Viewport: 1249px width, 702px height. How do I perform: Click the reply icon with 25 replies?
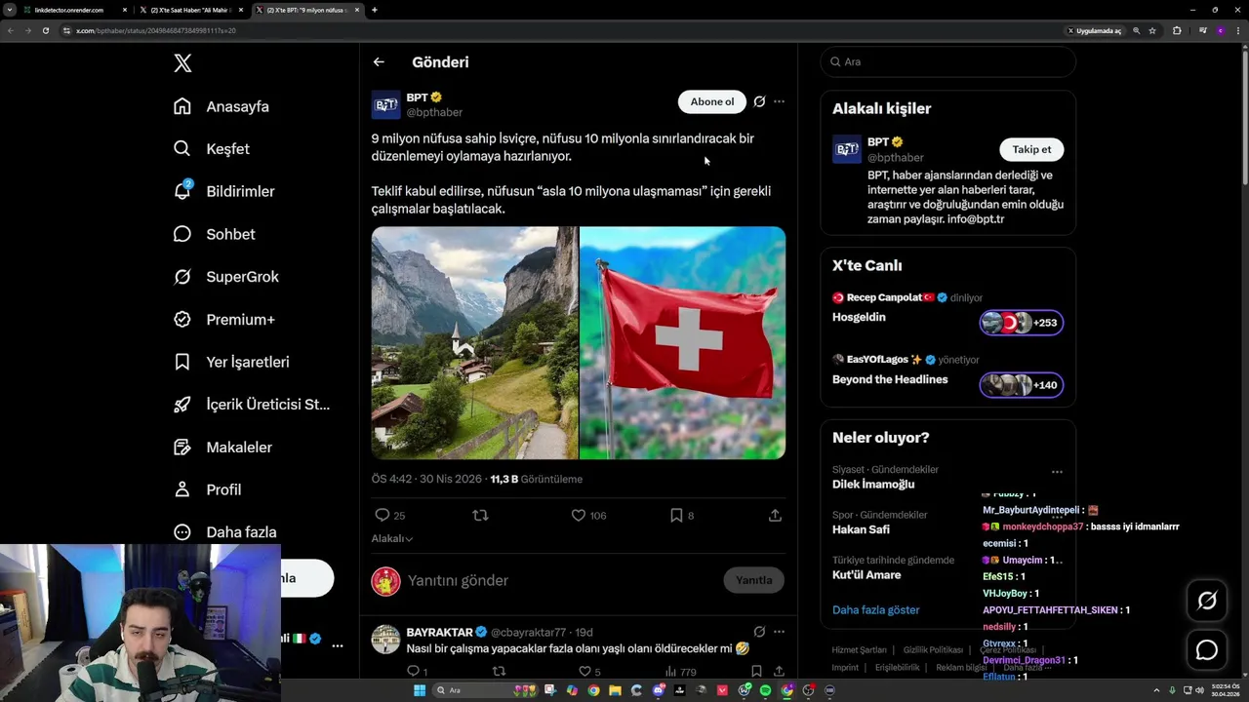[x=383, y=515]
